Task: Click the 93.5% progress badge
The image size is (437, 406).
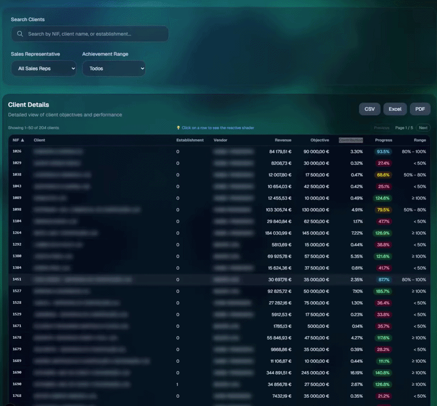Action: (383, 152)
